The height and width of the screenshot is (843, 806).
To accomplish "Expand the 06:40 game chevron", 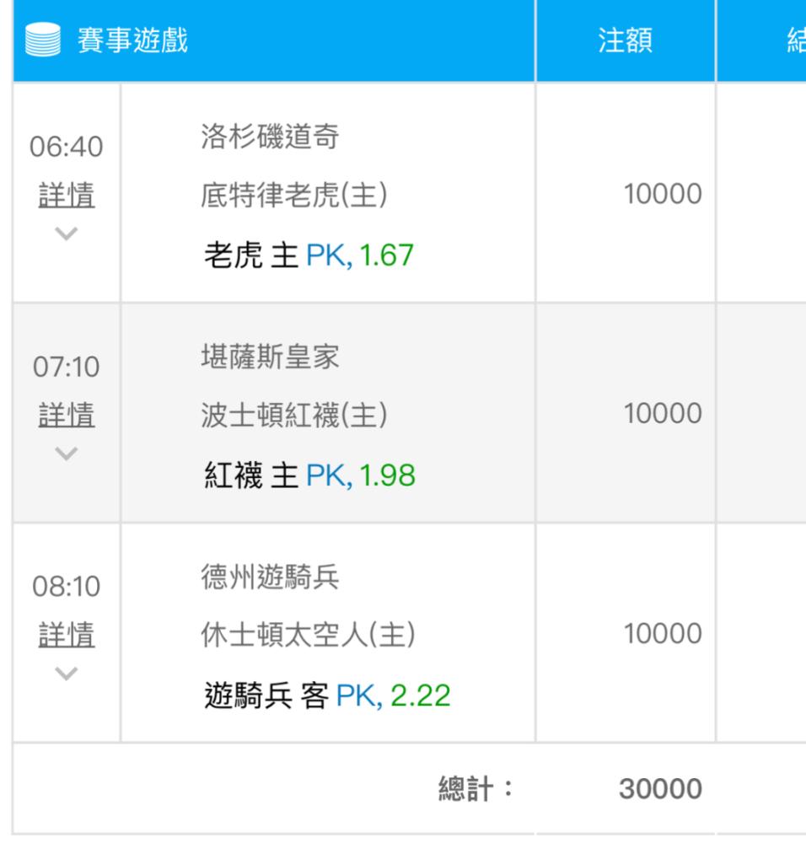I will click(66, 234).
